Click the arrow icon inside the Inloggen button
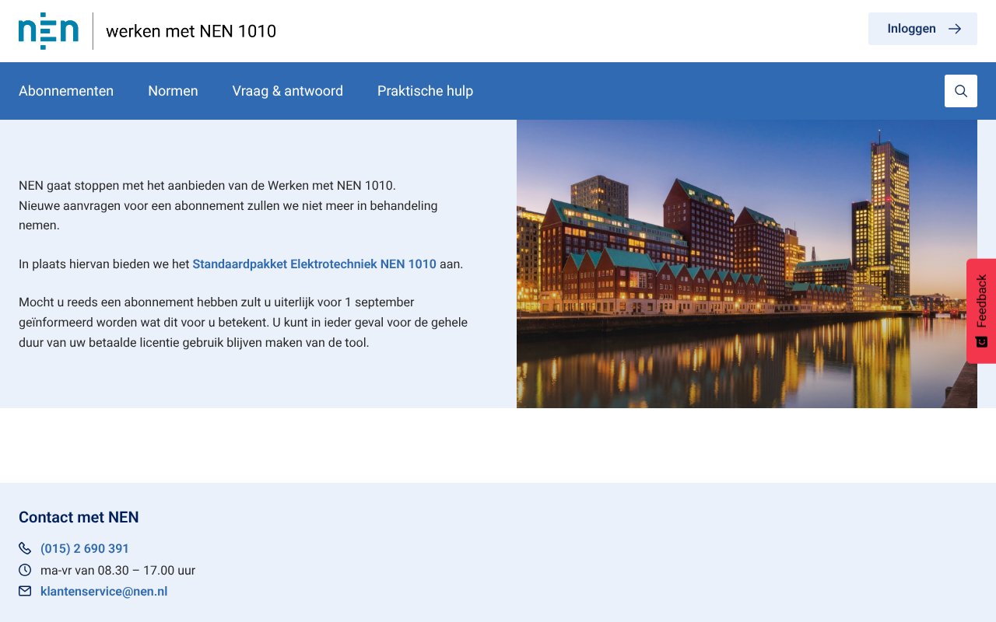The image size is (996, 622). pyautogui.click(x=955, y=29)
